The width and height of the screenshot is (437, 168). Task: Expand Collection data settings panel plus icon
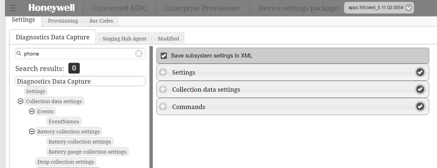(163, 89)
